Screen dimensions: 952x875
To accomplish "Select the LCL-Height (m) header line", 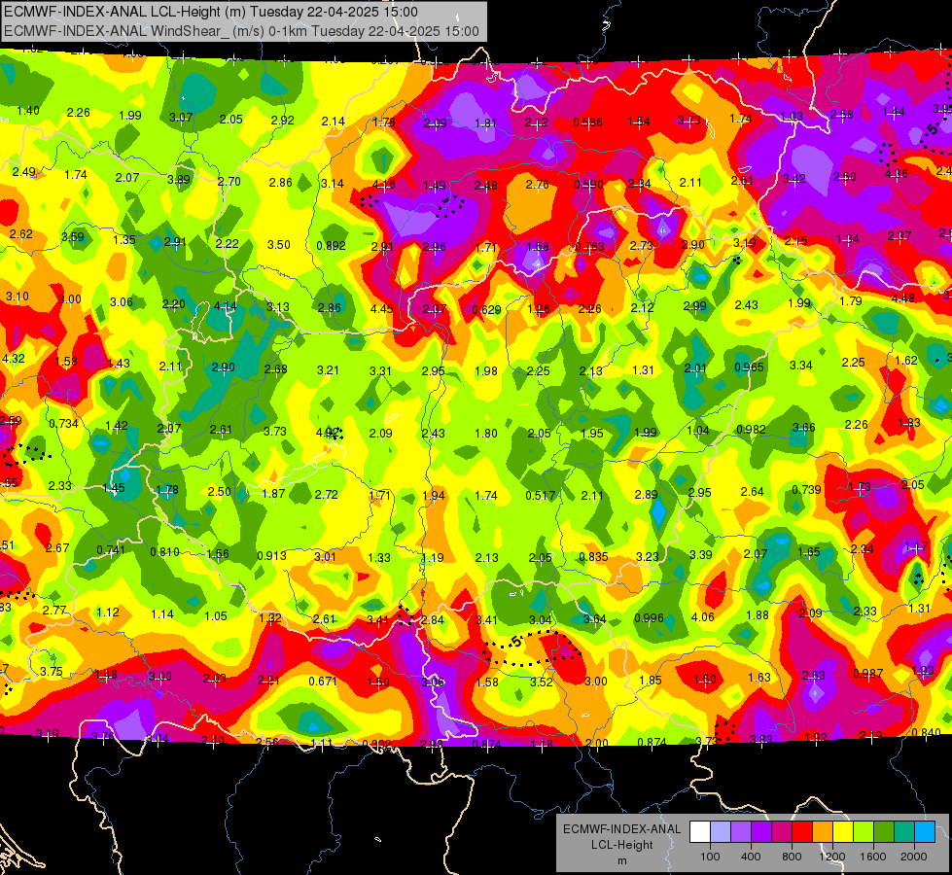I will click(x=211, y=12).
